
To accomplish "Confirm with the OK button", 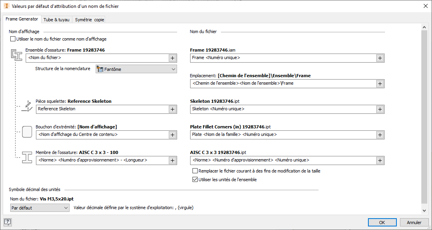I will [382, 223].
